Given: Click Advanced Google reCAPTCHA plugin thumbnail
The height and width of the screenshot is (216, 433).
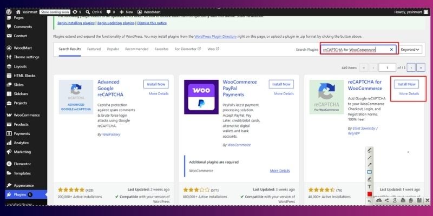Looking at the screenshot, I should point(76,97).
